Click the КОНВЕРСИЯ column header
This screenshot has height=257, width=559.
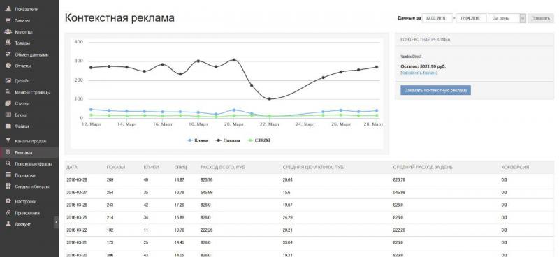coord(515,167)
